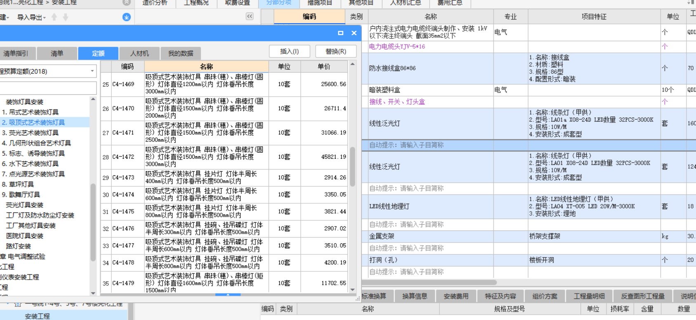This screenshot has width=696, height=320.
Task: Select tree item 路灯安装
Action: click(18, 246)
